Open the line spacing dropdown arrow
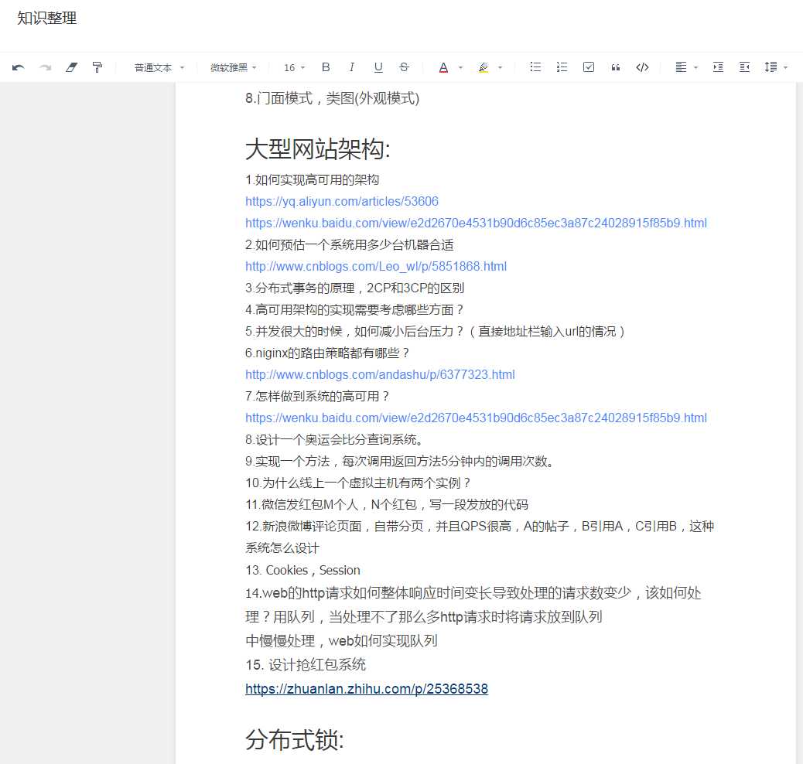Viewport: 803px width, 764px height. pyautogui.click(x=785, y=67)
